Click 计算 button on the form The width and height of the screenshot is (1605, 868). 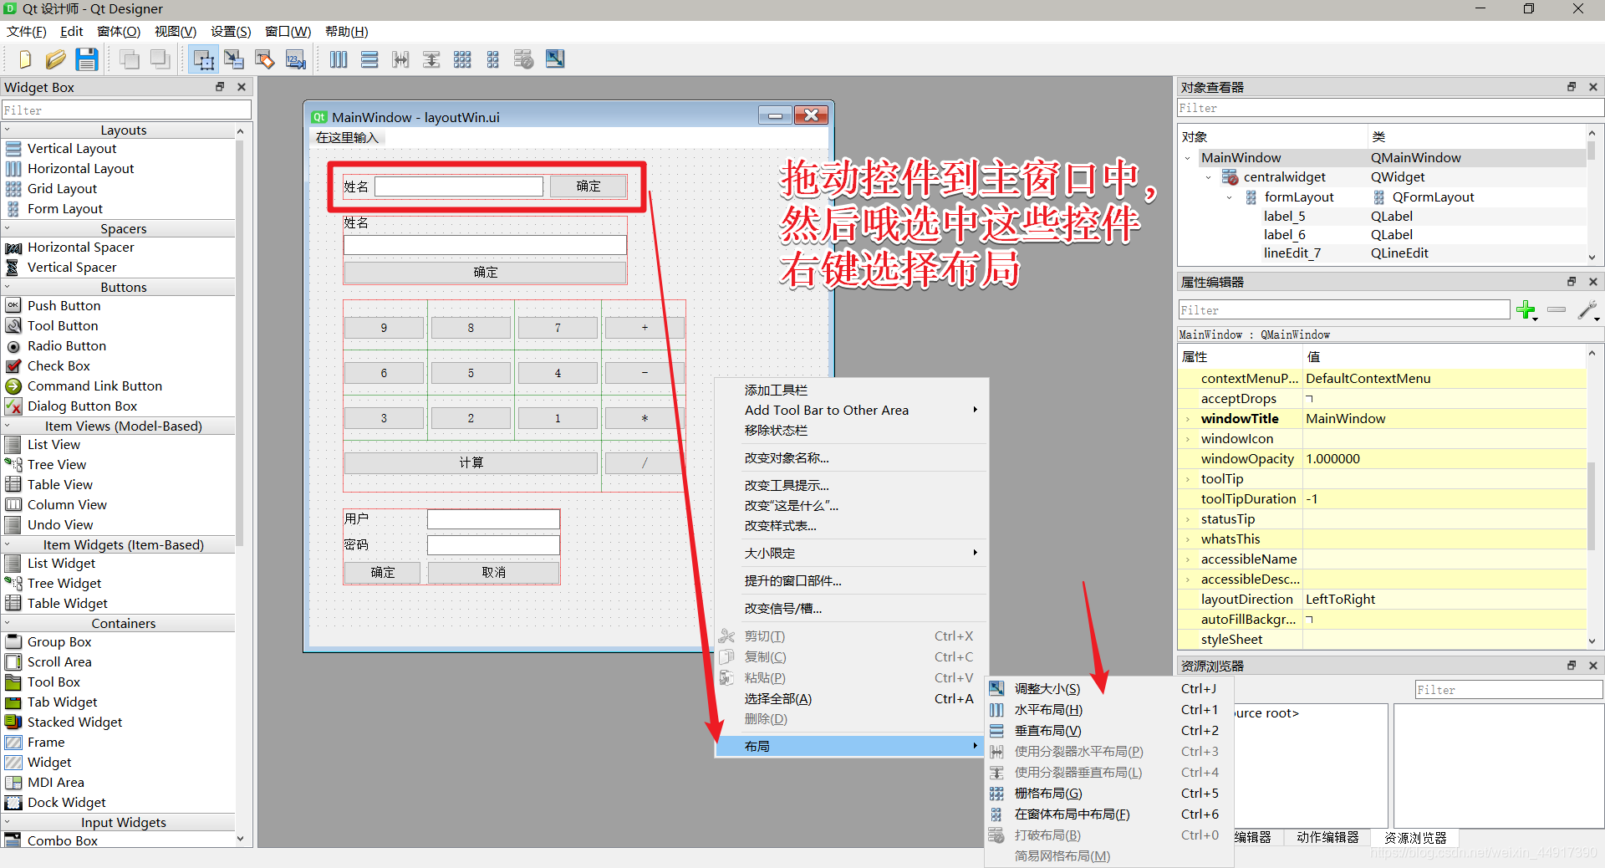471,462
